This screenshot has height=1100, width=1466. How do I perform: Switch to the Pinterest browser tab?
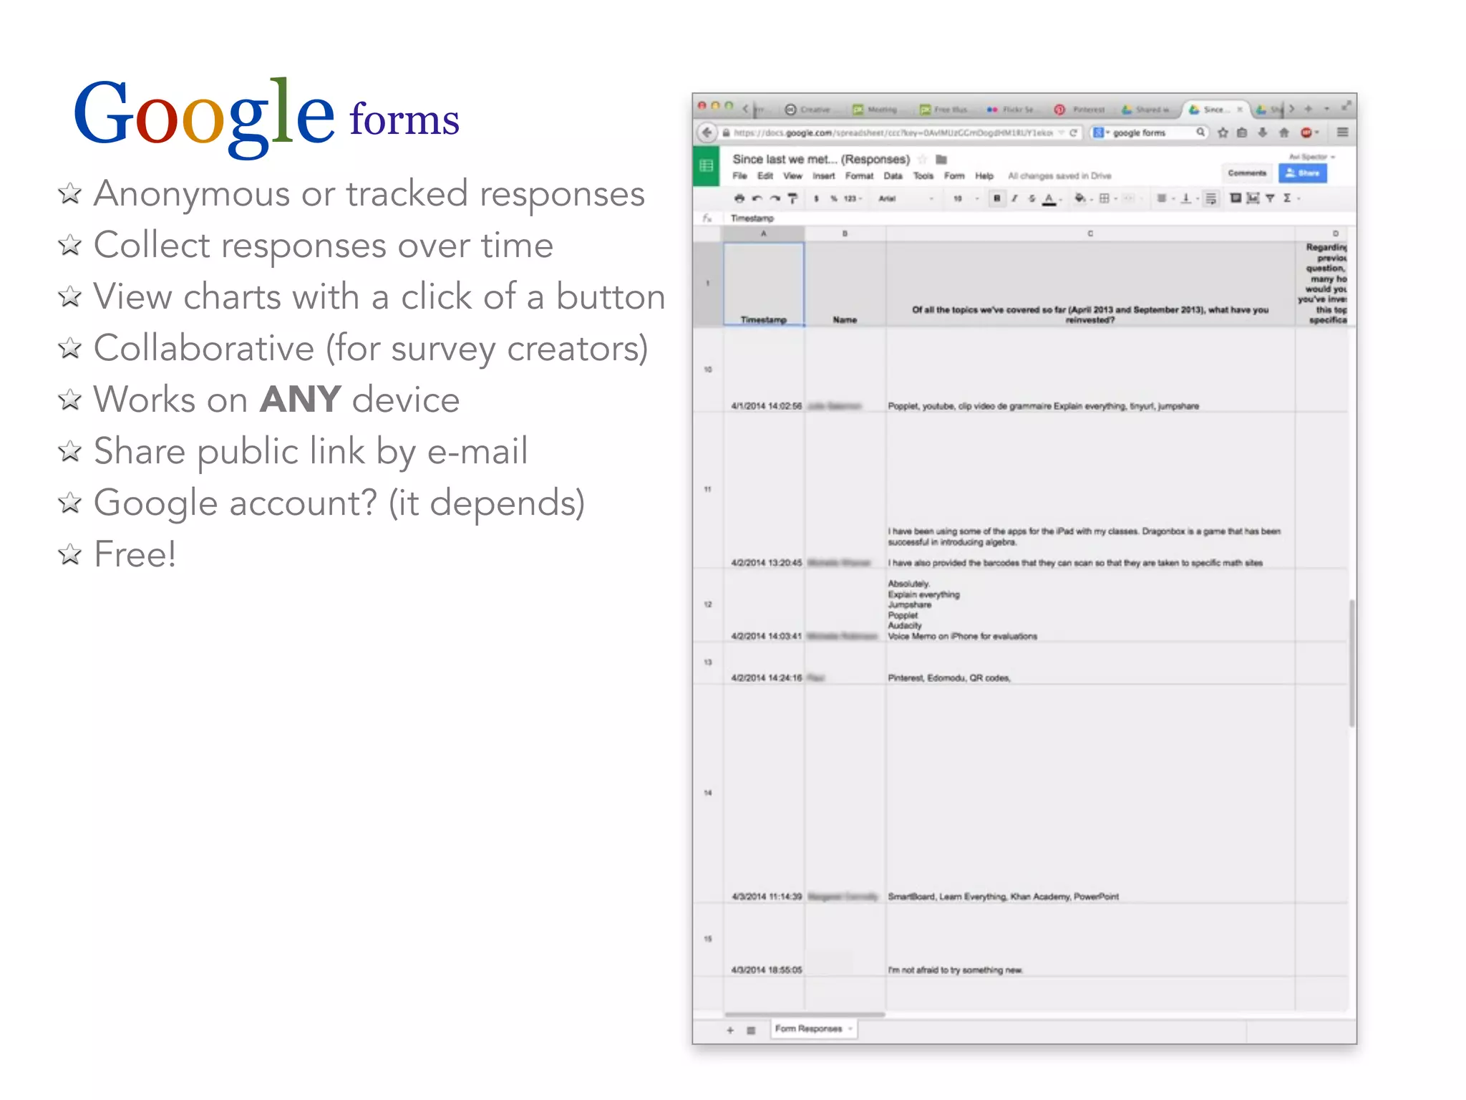click(x=1081, y=110)
